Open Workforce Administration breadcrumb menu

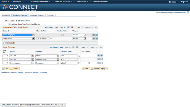[40, 1]
